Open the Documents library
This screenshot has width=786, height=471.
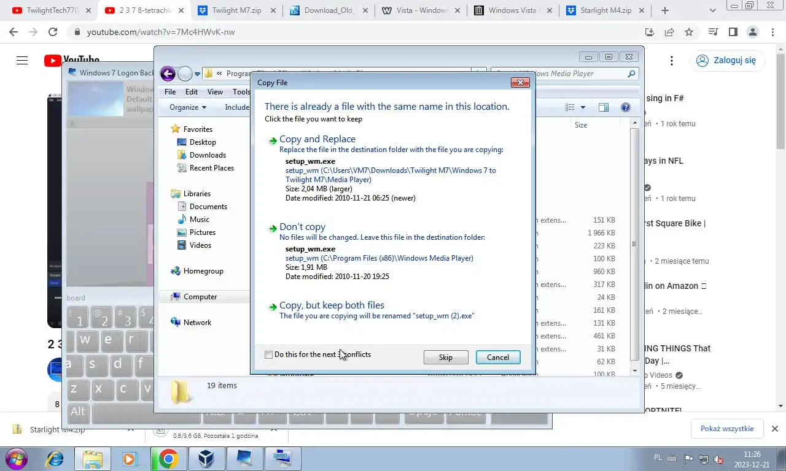click(208, 207)
